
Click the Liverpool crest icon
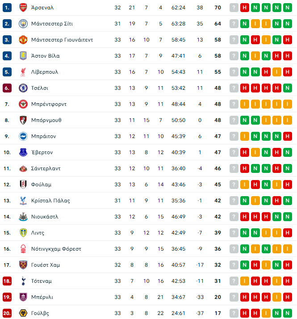click(x=23, y=72)
